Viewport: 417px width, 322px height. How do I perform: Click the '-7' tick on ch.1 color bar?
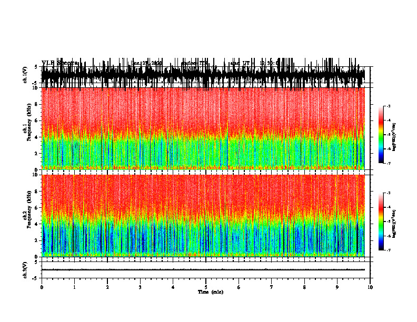click(x=388, y=163)
